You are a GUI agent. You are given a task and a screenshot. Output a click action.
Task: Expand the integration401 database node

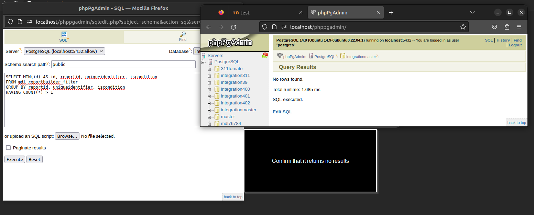209,97
